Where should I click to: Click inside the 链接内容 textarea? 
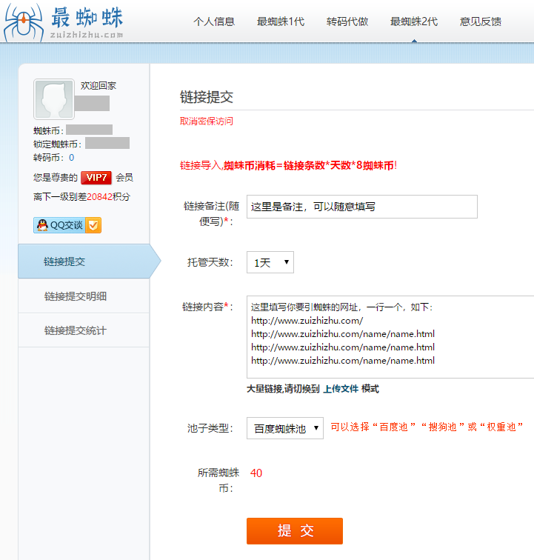pos(390,337)
